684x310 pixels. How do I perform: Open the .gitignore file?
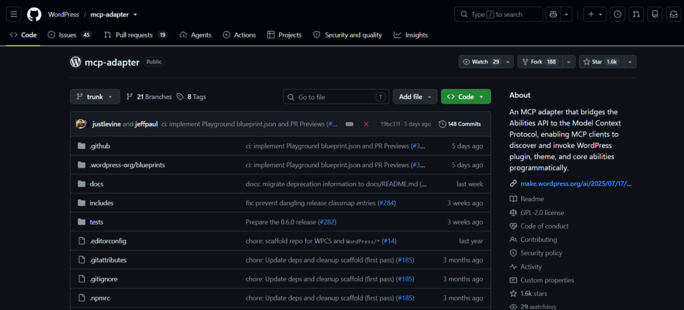coord(104,279)
